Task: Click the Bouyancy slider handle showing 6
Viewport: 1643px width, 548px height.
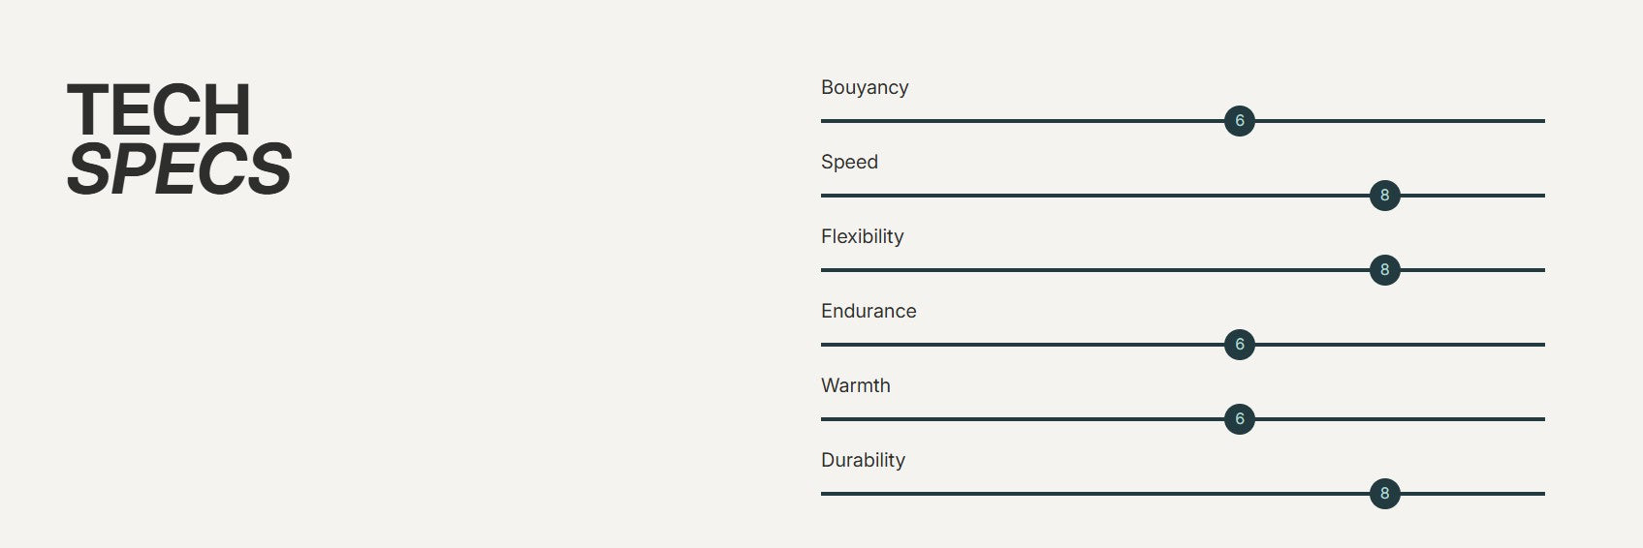Action: [x=1239, y=121]
